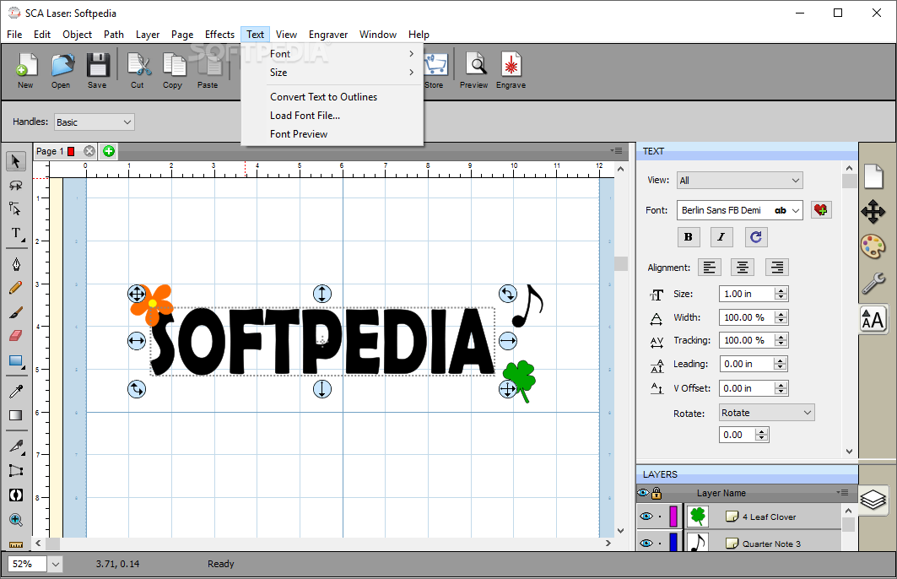This screenshot has width=897, height=579.
Task: Open the Layers stack side panel icon
Action: pyautogui.click(x=873, y=500)
